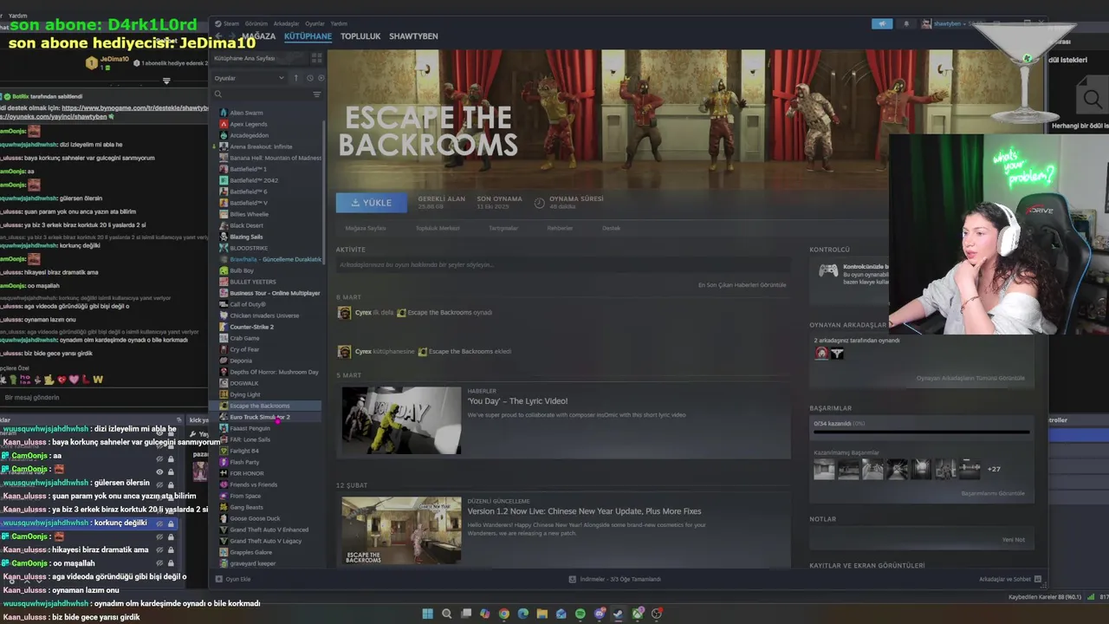Open Arkadaşlar ve Sohbet
Image resolution: width=1109 pixels, height=624 pixels.
[1010, 579]
